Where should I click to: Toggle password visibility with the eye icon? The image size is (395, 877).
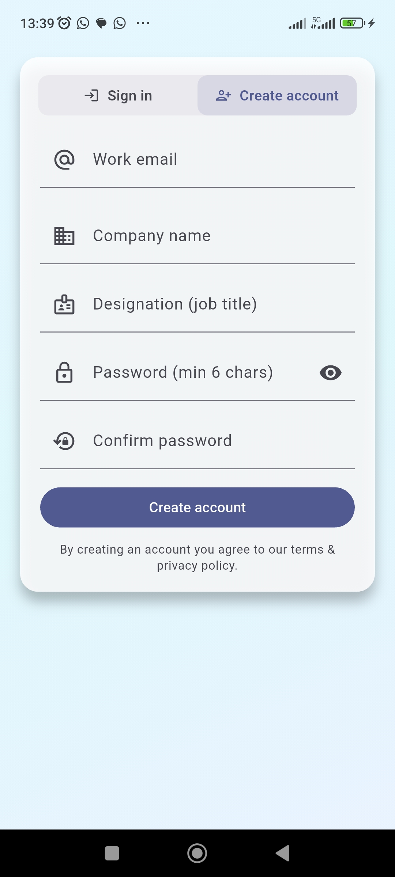coord(330,373)
